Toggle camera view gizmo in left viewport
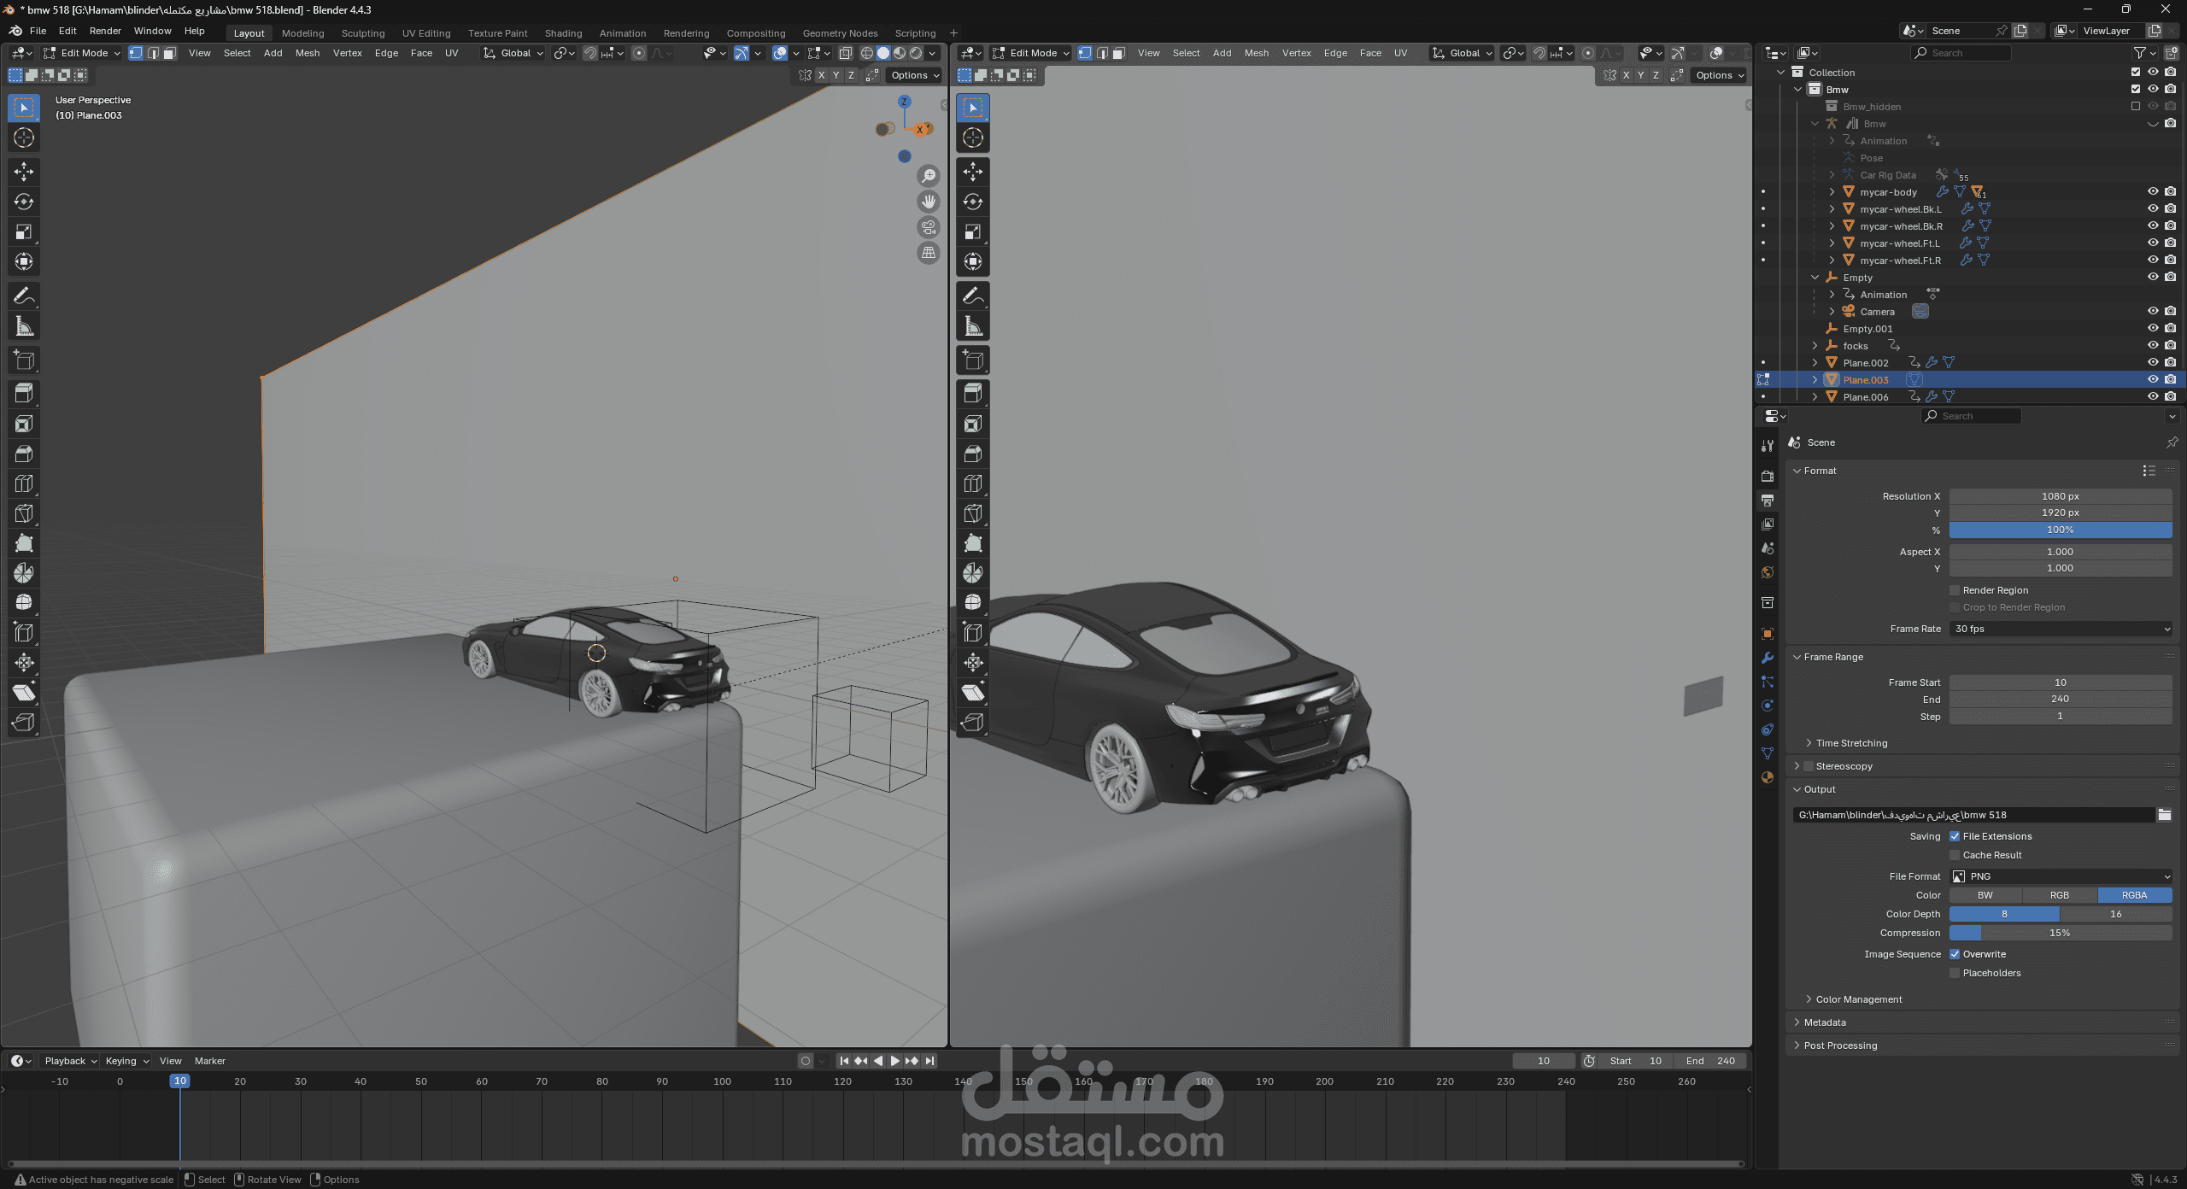Image resolution: width=2187 pixels, height=1189 pixels. click(929, 227)
